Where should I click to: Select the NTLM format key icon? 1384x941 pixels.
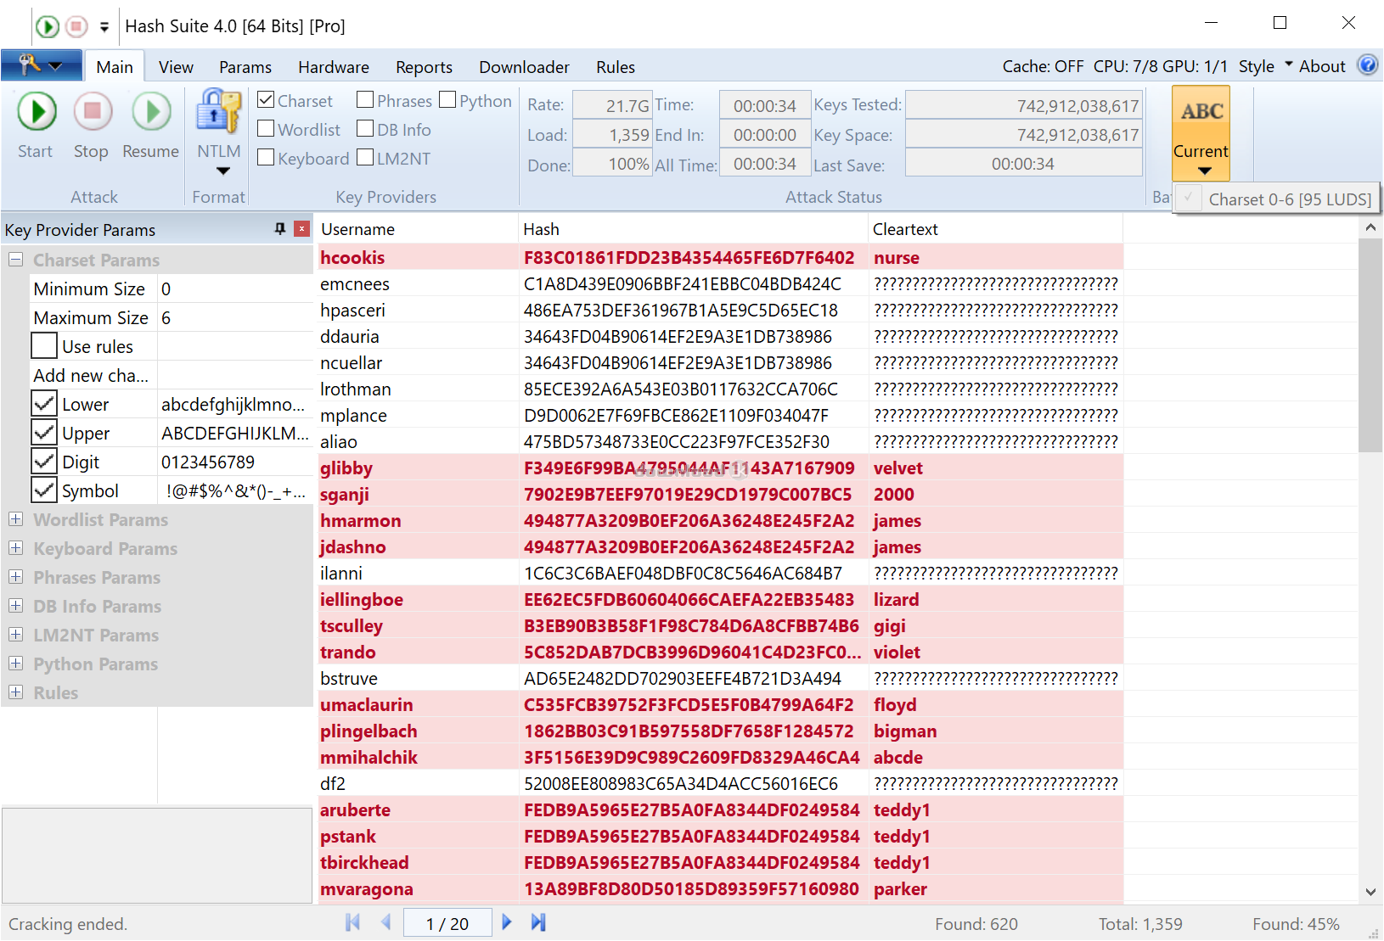point(218,112)
